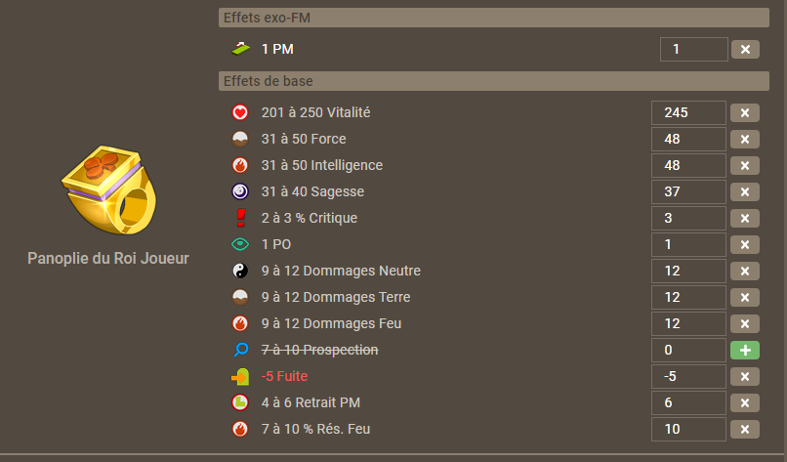Re-add the Prospection effect with the plus button
The width and height of the screenshot is (787, 462).
tap(745, 350)
